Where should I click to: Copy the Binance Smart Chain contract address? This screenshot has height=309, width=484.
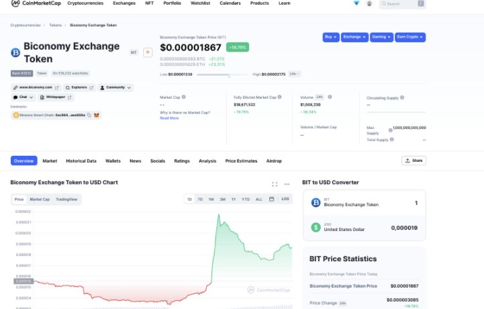pos(89,116)
